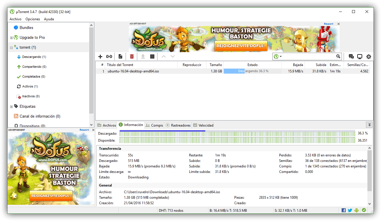Select Etiquetas in the sidebar
The height and width of the screenshot is (221, 381).
(28, 106)
